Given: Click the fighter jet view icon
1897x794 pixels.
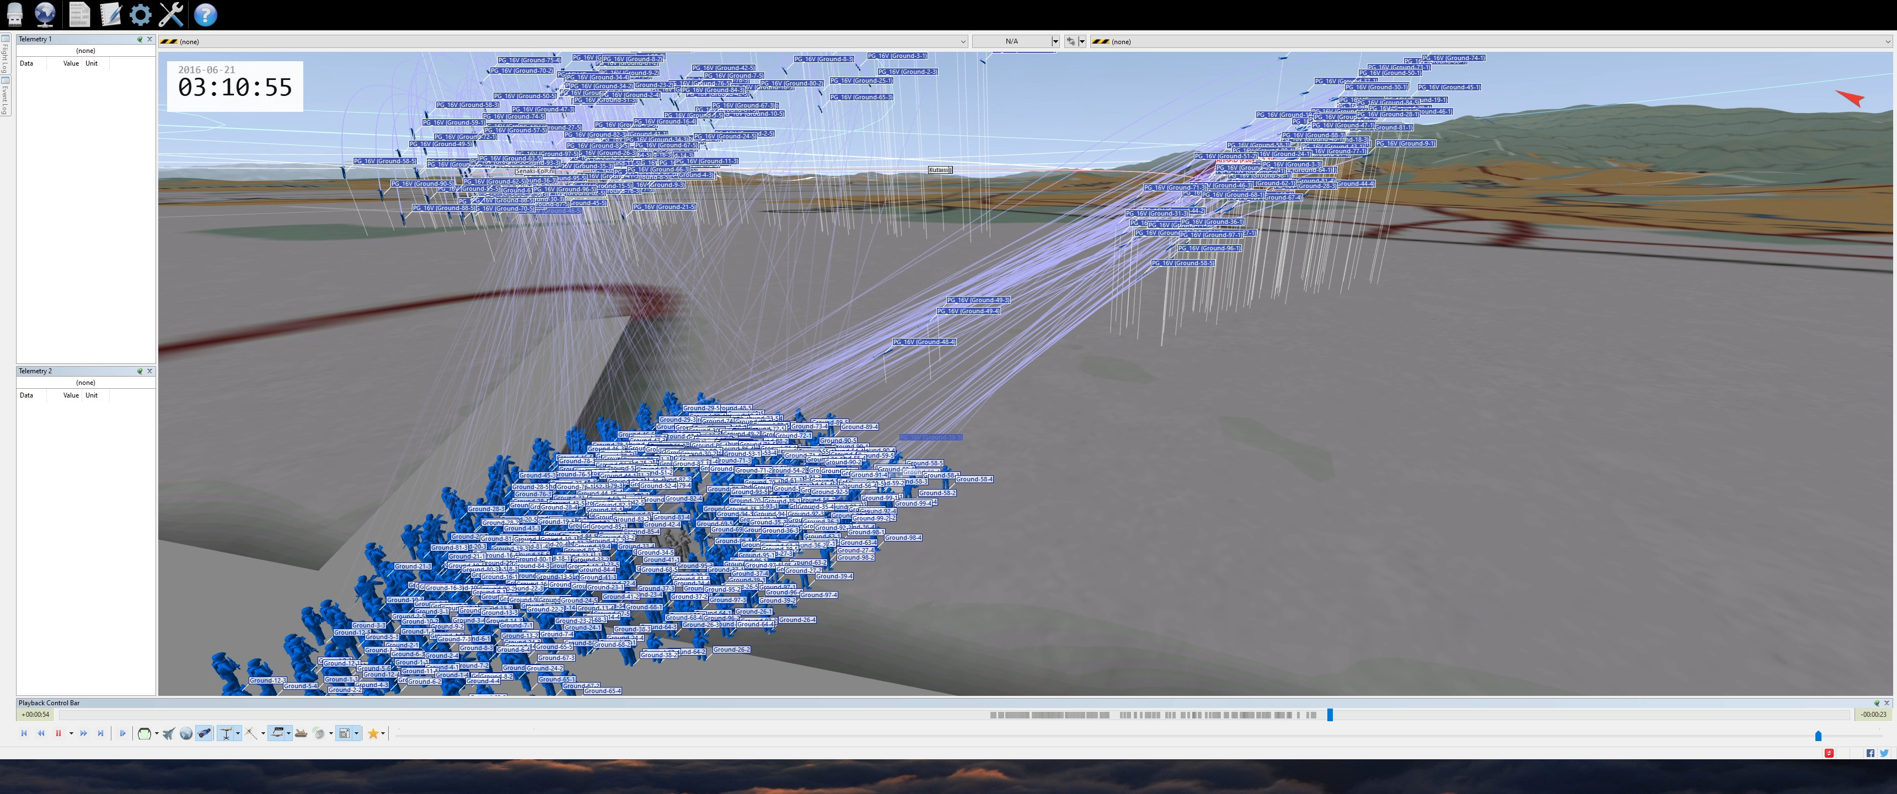Looking at the screenshot, I should click(x=169, y=733).
